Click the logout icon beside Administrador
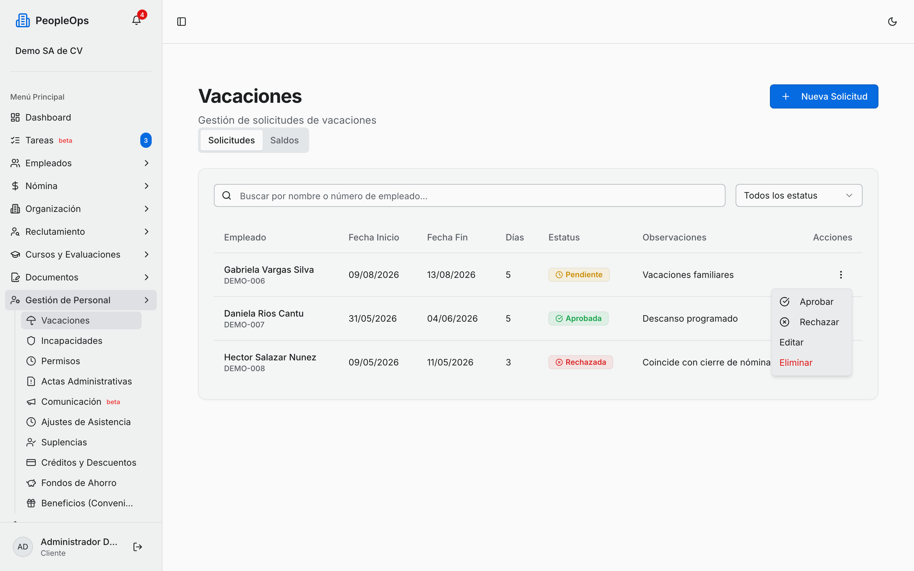This screenshot has height=571, width=914. (137, 547)
